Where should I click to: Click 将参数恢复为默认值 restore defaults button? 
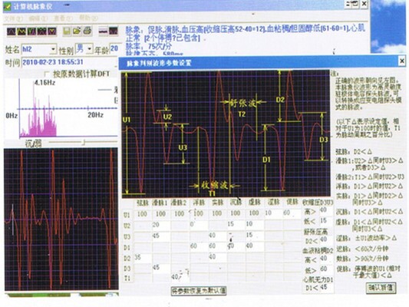tap(199, 291)
